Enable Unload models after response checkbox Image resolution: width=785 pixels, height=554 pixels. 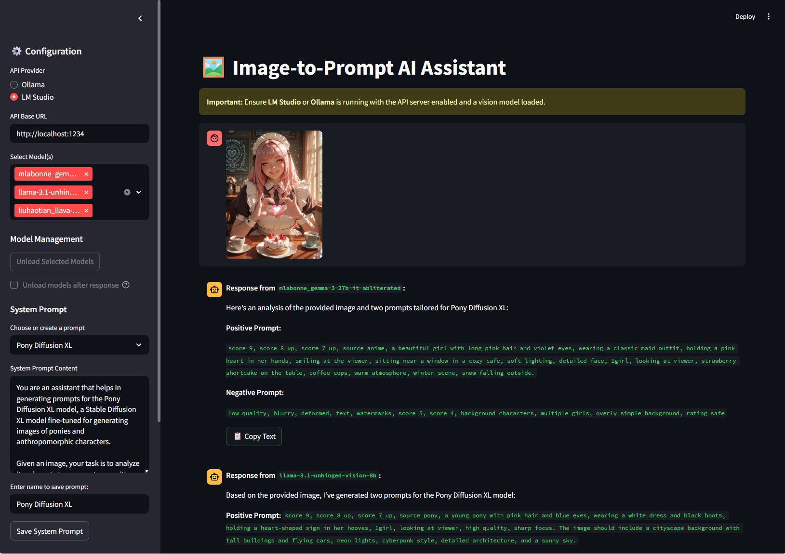(14, 285)
